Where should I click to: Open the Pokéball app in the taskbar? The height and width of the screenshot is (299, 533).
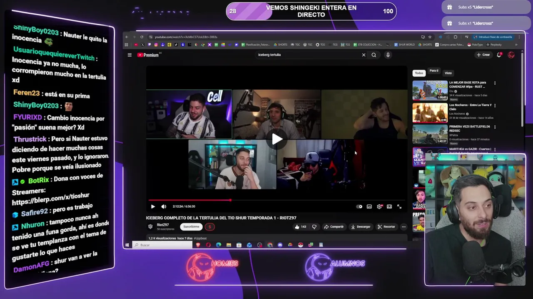click(x=300, y=245)
